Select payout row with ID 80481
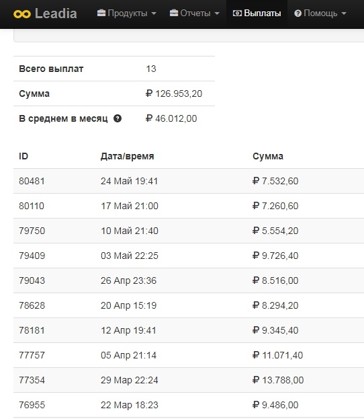 click(189, 181)
